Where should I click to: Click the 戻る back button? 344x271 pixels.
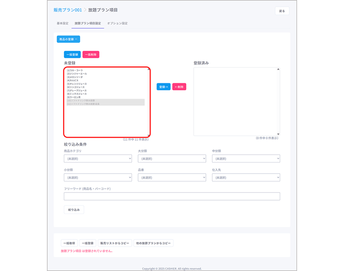click(x=282, y=11)
